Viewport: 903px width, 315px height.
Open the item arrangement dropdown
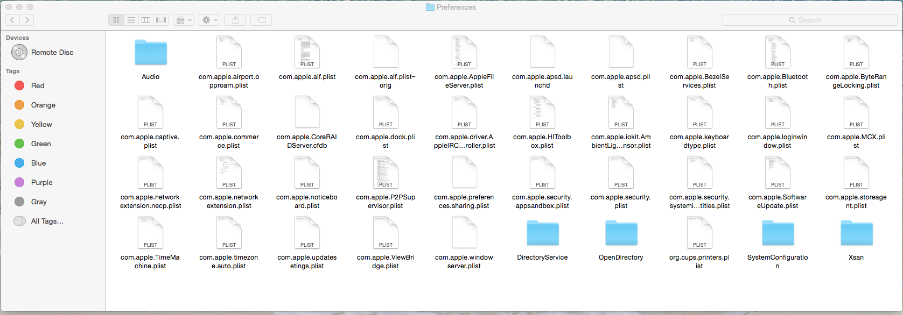tap(184, 20)
